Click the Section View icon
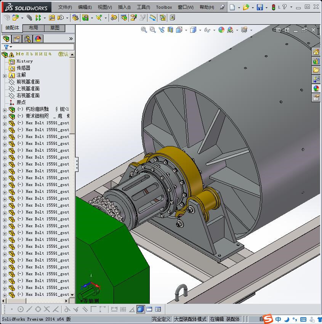This screenshot has height=324, width=322. coord(170,30)
